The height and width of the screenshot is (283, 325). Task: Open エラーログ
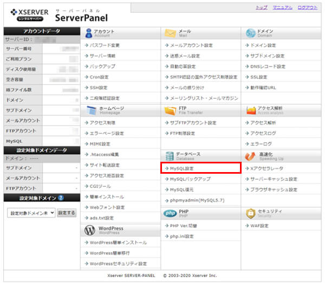(261, 144)
